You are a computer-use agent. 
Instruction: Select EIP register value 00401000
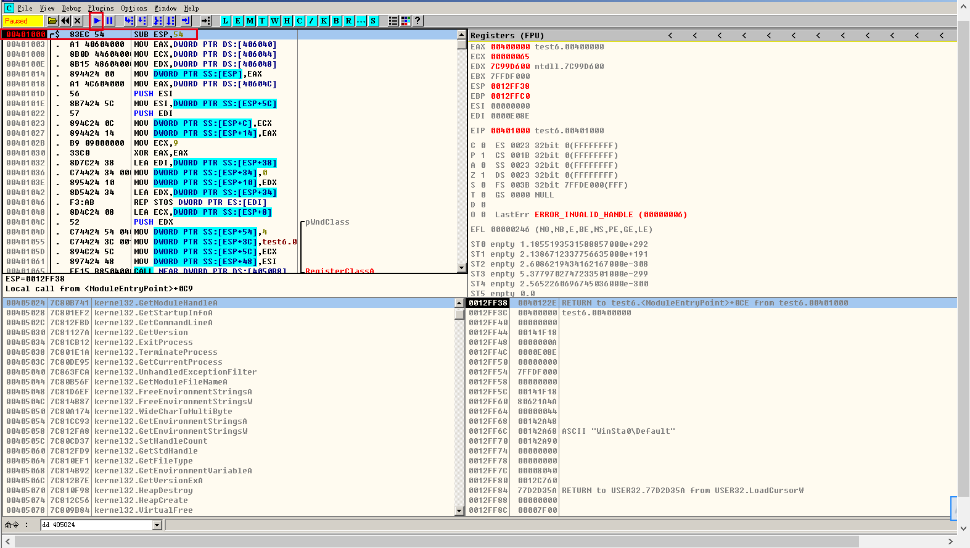point(510,131)
